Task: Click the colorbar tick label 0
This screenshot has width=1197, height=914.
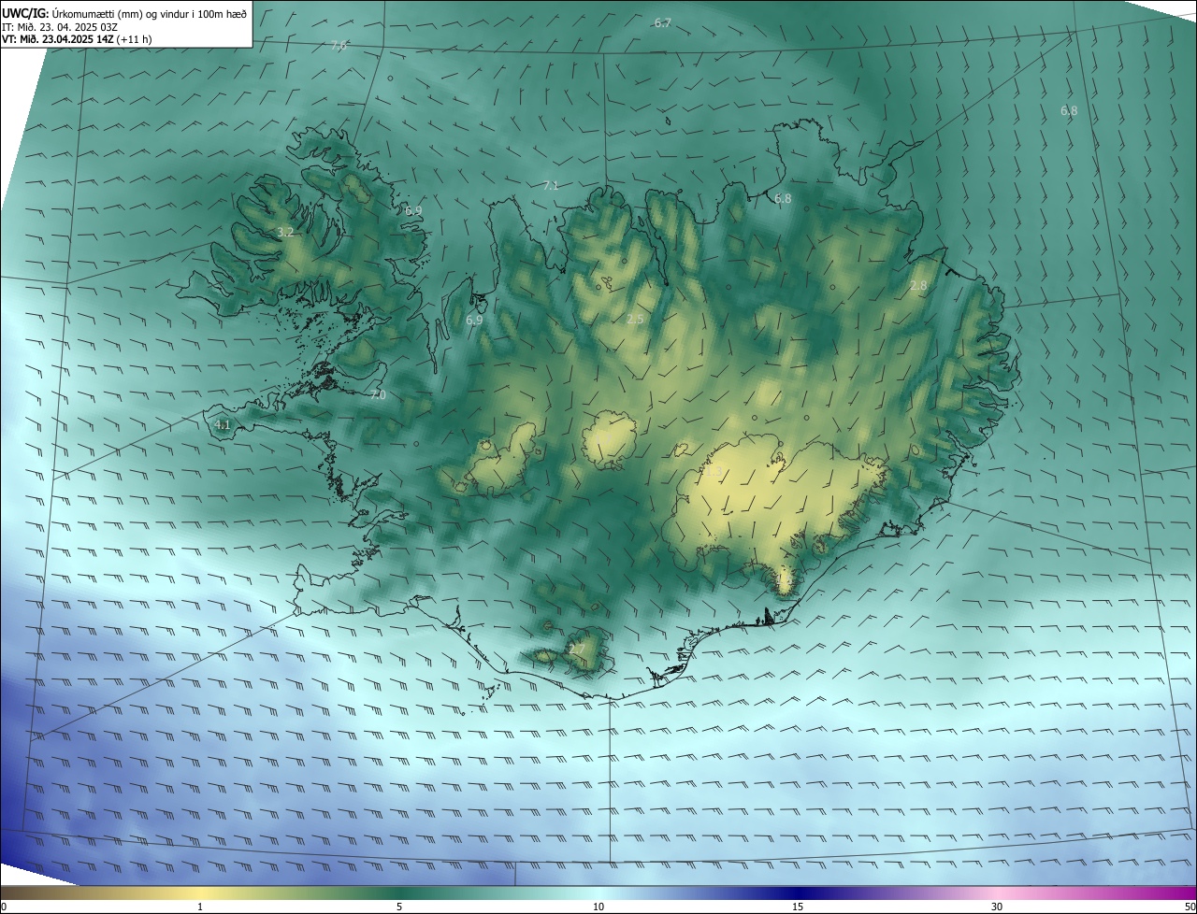Action: [4, 907]
